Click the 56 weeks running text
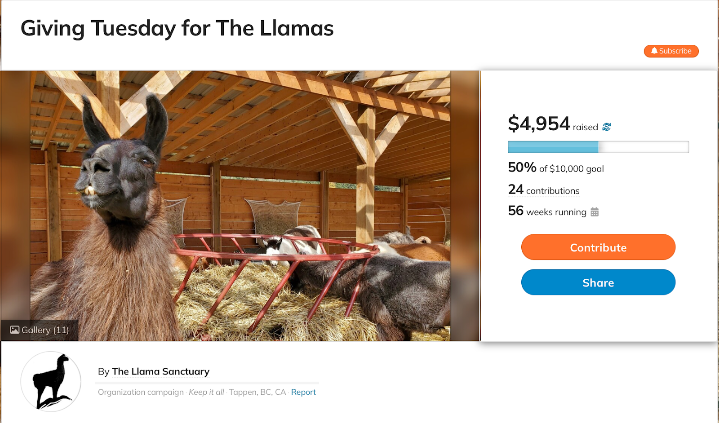 click(547, 211)
